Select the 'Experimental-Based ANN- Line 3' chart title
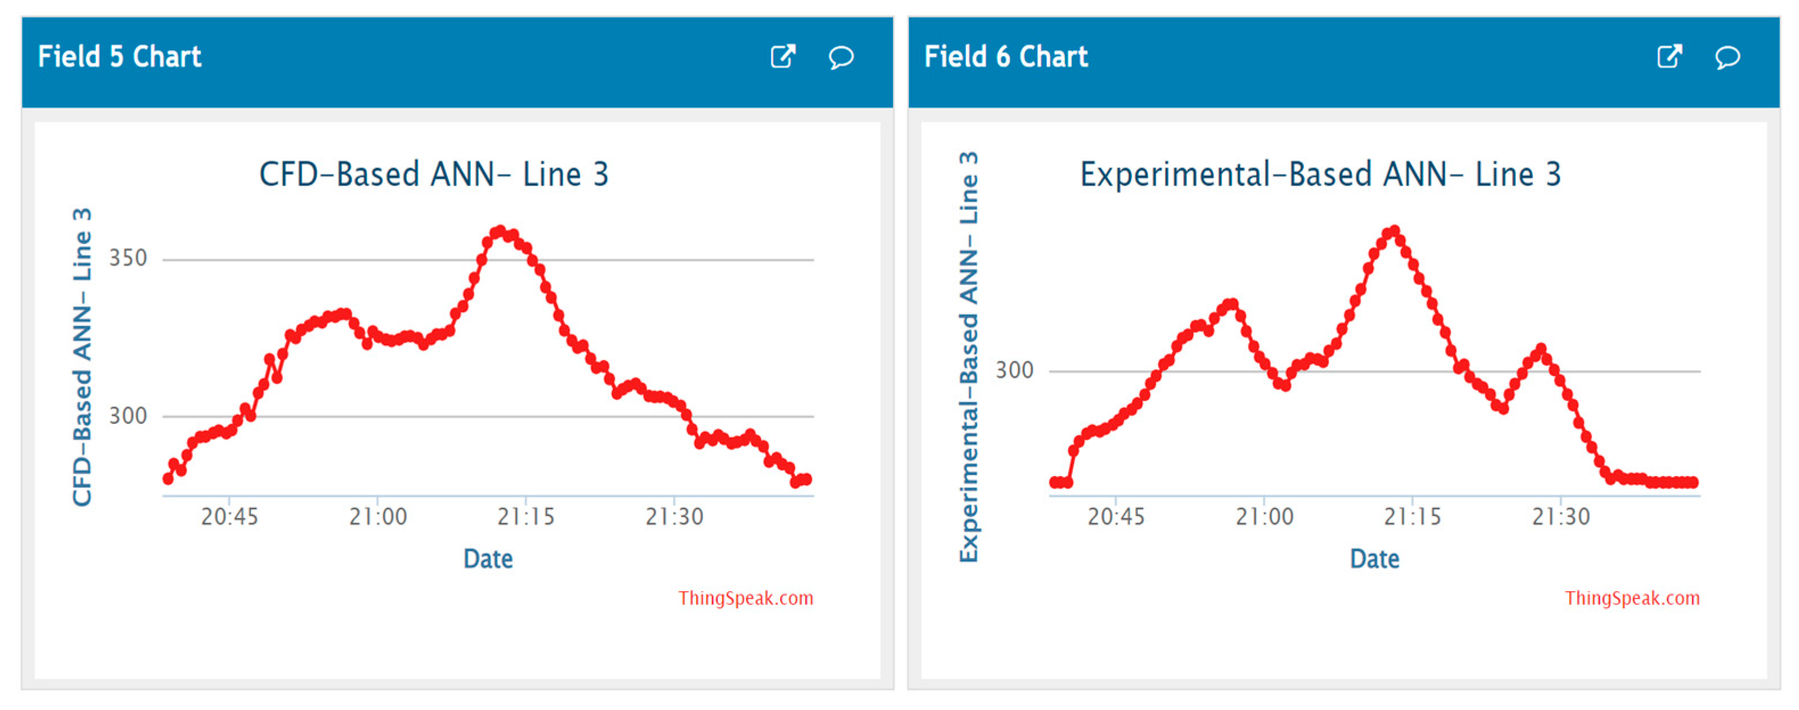Image resolution: width=1799 pixels, height=710 pixels. pyautogui.click(x=1320, y=175)
